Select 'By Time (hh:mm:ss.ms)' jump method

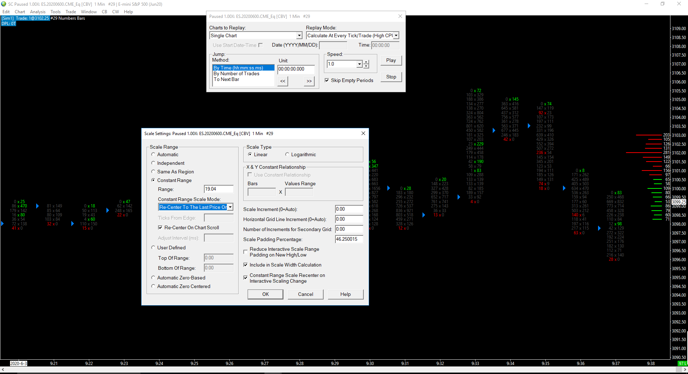click(x=243, y=68)
